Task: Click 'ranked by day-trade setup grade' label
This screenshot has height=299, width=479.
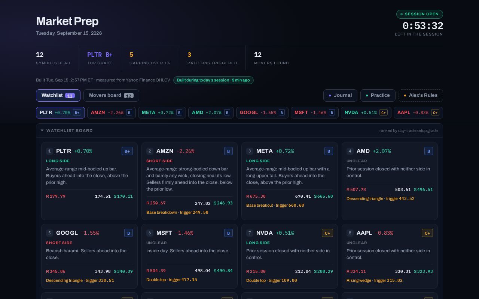Action: click(409, 130)
